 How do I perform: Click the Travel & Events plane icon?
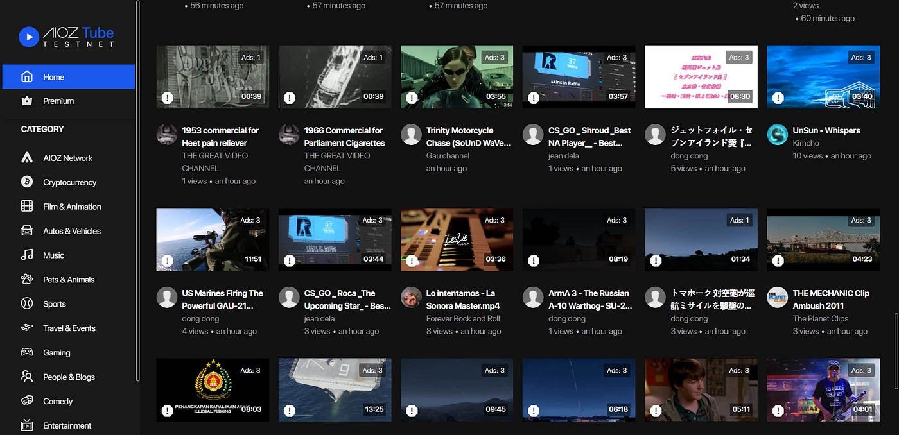[27, 328]
